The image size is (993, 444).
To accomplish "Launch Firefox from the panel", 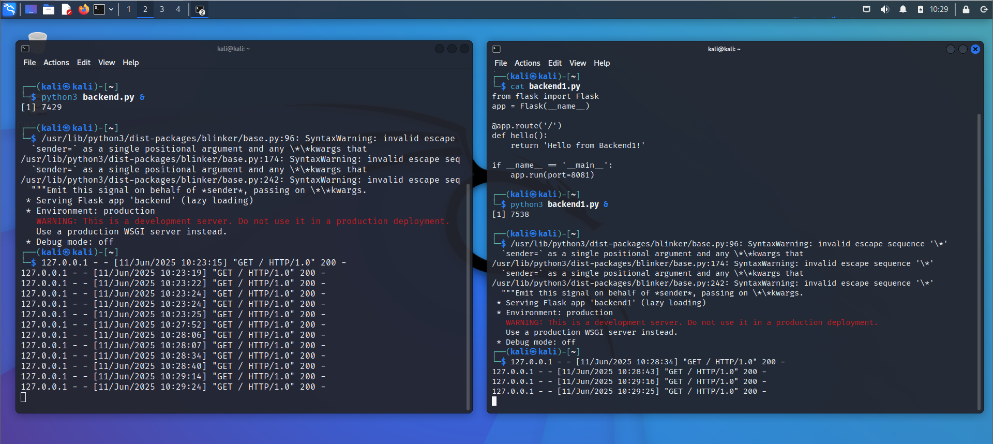I will point(84,9).
